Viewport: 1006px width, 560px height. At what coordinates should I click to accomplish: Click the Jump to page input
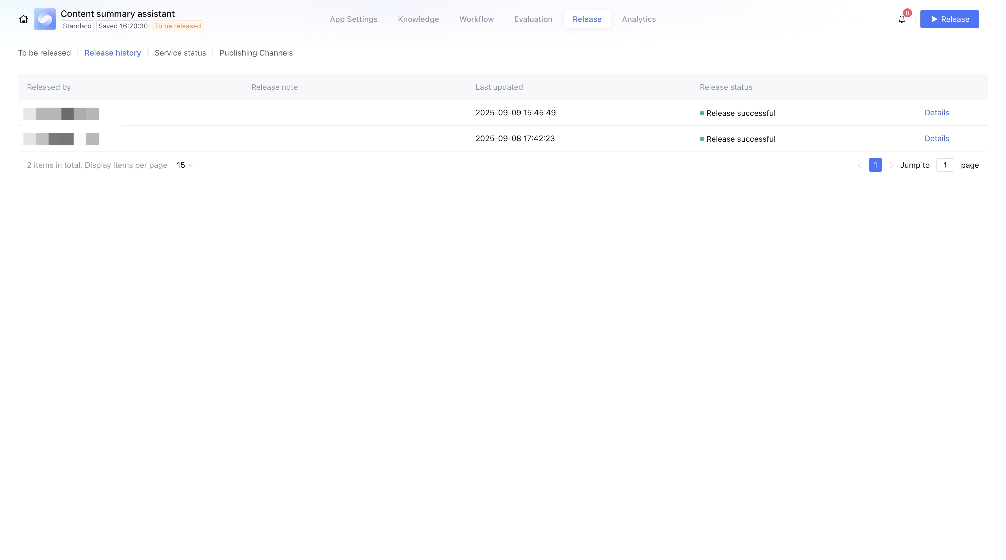(945, 165)
